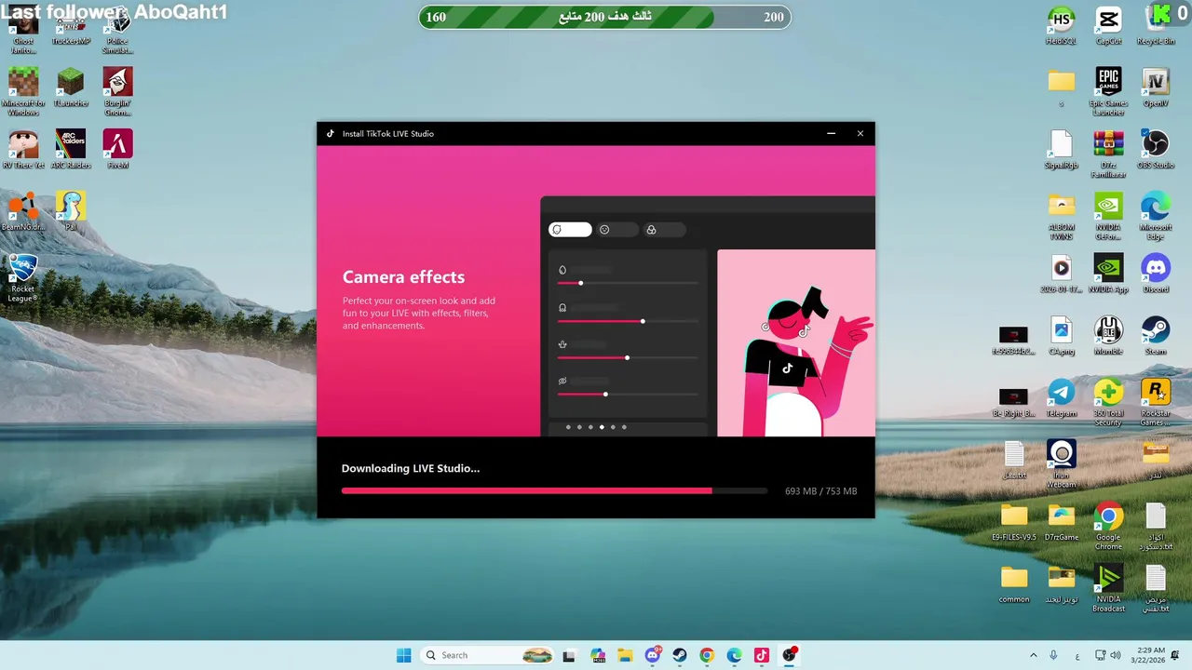Select the Iriun Webcam icon
This screenshot has width=1192, height=670.
pos(1061,463)
